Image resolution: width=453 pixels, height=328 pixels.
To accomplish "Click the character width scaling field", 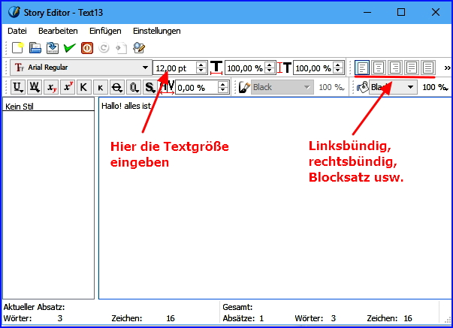I will pyautogui.click(x=245, y=68).
